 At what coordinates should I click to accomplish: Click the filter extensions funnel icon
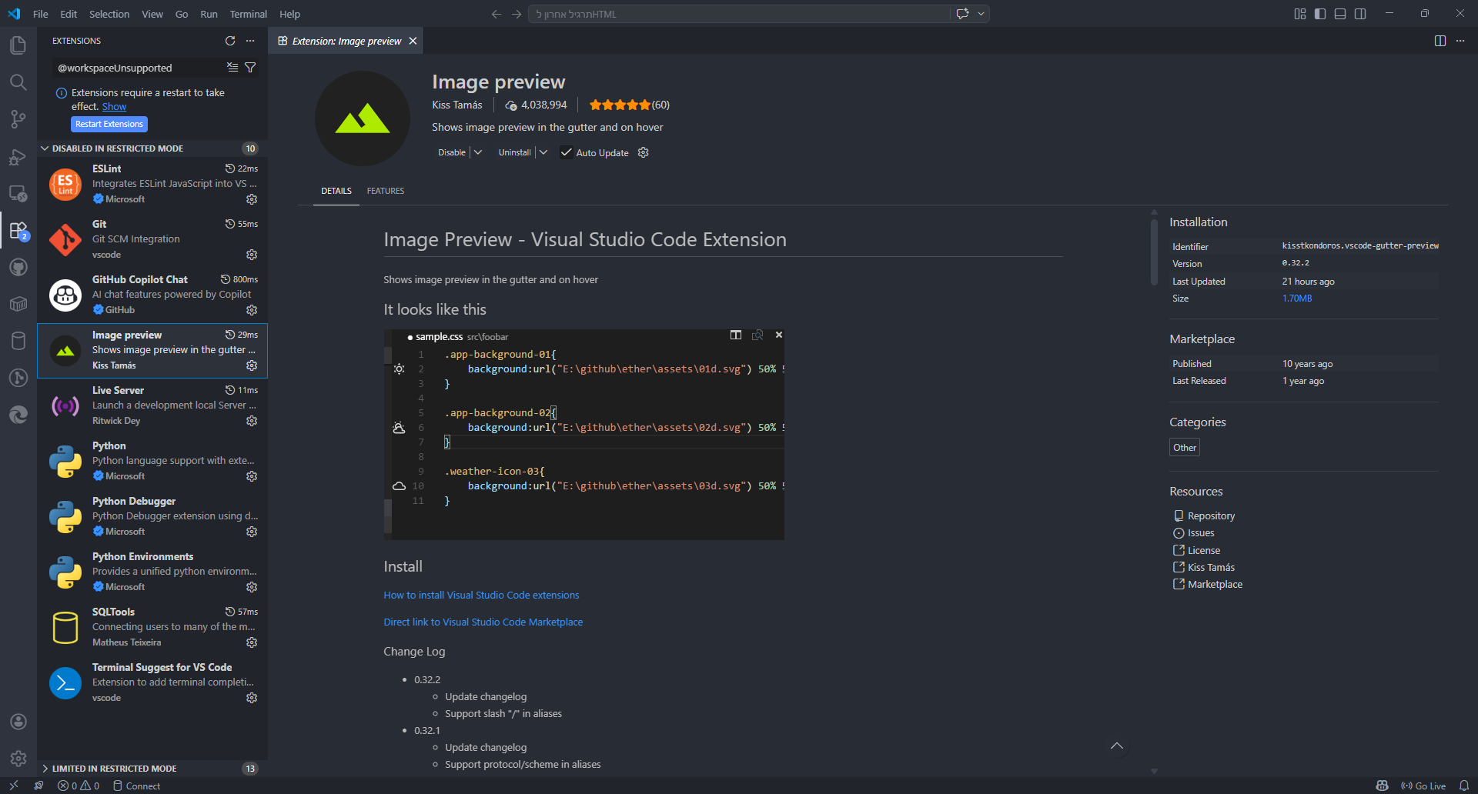[x=250, y=68]
